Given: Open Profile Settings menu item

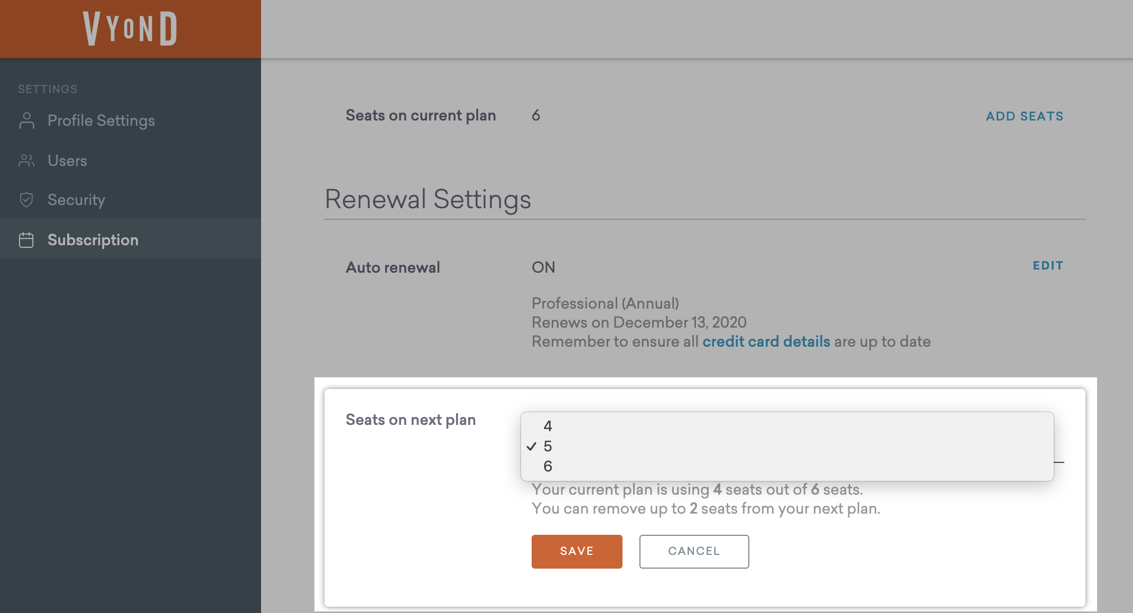Looking at the screenshot, I should point(101,120).
